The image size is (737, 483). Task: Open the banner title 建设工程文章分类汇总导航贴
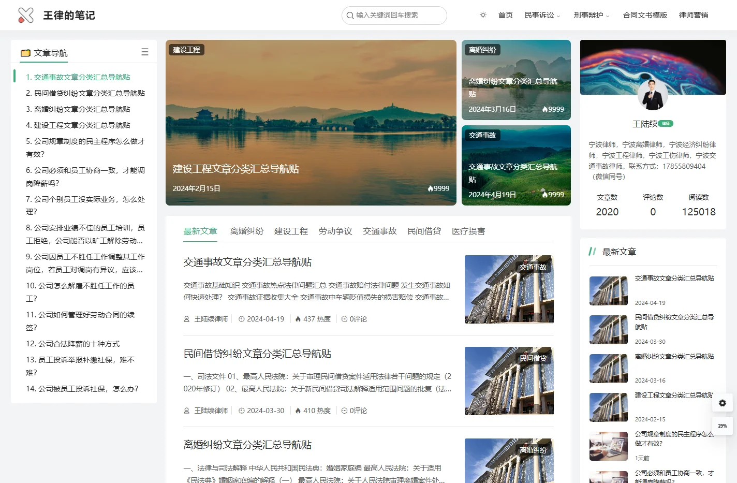[x=236, y=169]
